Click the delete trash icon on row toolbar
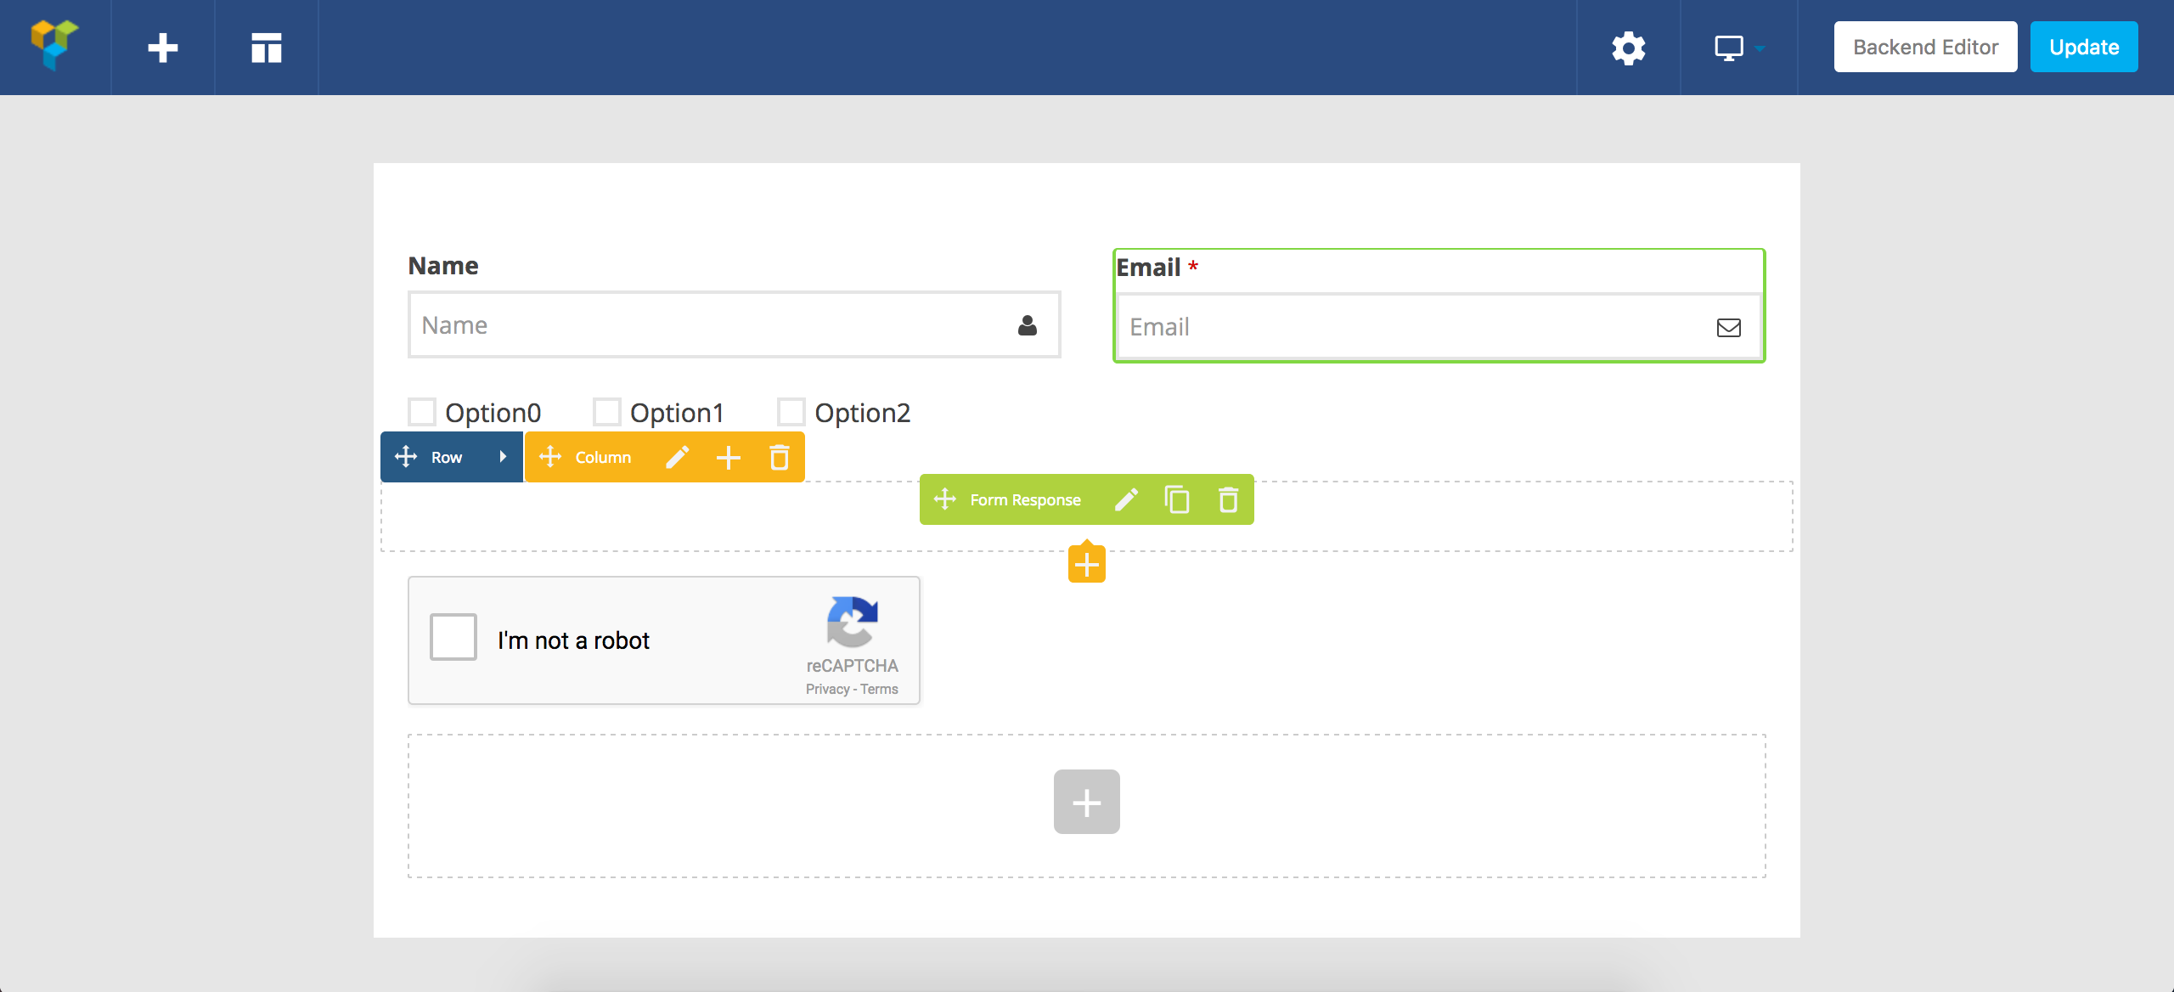 tap(780, 456)
